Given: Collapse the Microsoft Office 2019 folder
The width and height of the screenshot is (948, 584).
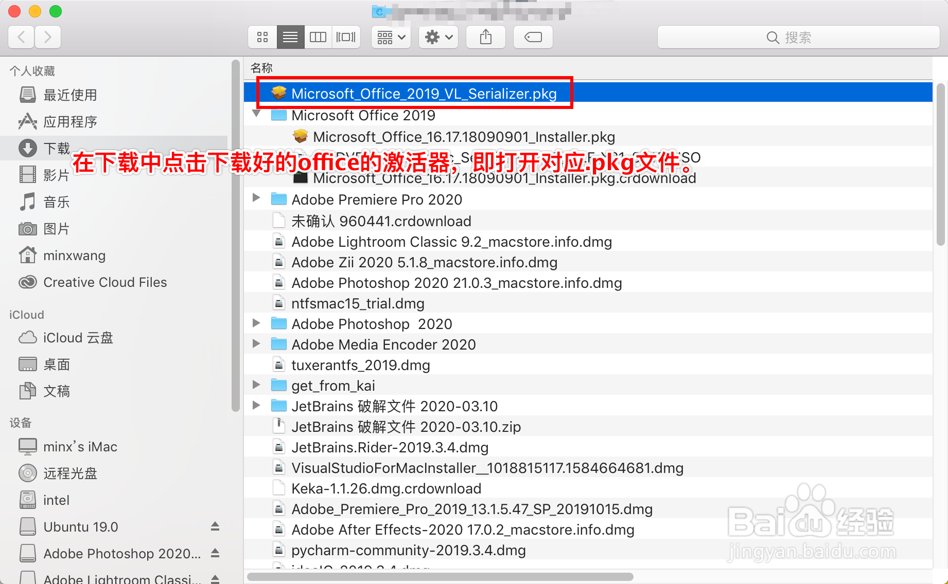Looking at the screenshot, I should [x=256, y=113].
